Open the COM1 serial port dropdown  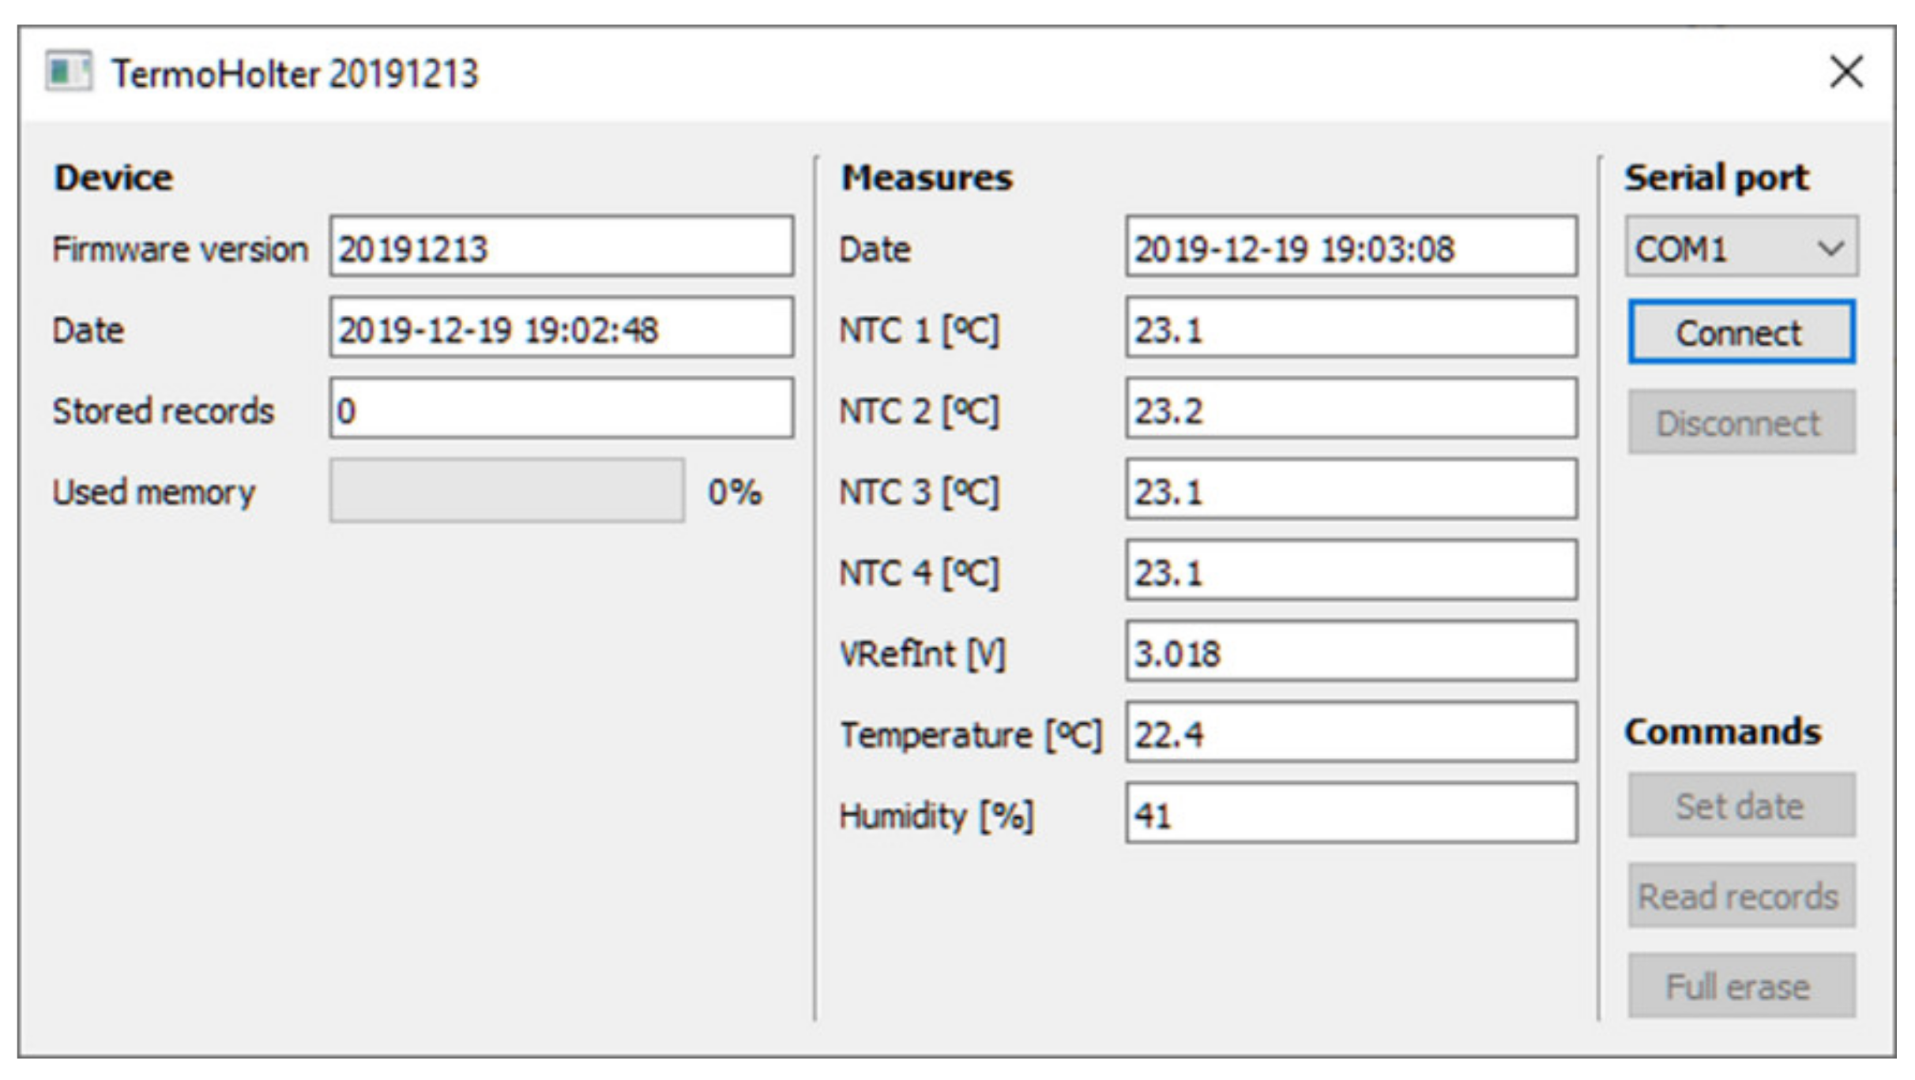[x=1741, y=248]
